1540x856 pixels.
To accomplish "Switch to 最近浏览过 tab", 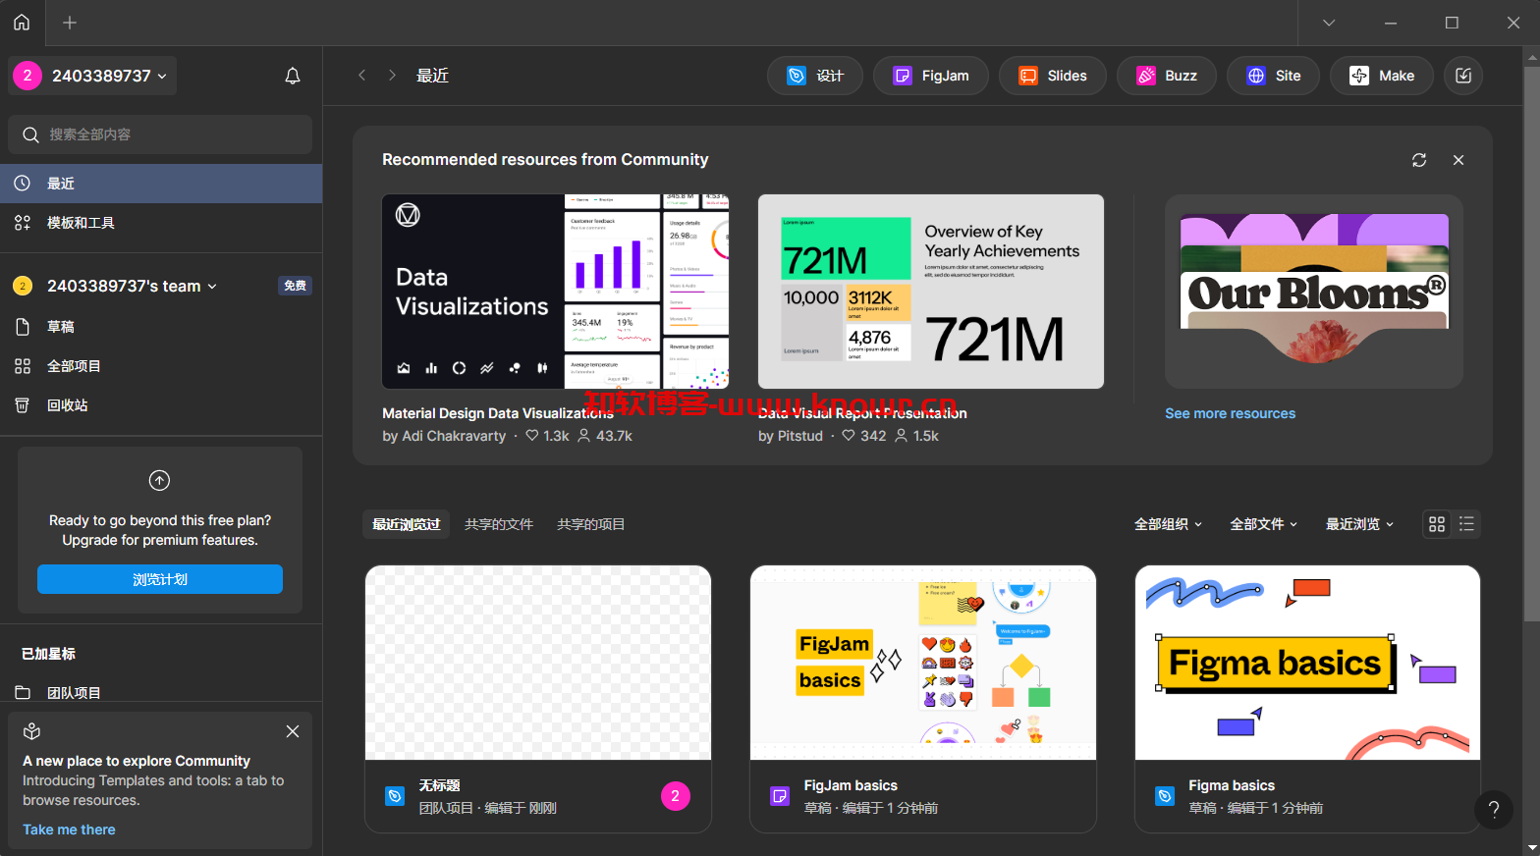I will pyautogui.click(x=407, y=524).
